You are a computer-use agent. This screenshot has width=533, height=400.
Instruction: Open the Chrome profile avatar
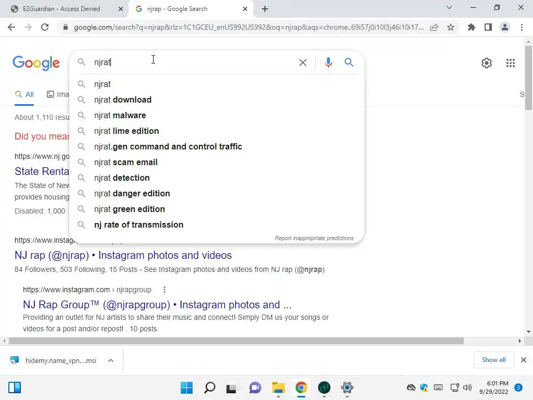(505, 27)
